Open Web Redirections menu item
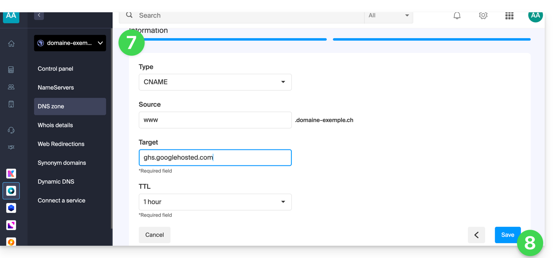 (61, 144)
